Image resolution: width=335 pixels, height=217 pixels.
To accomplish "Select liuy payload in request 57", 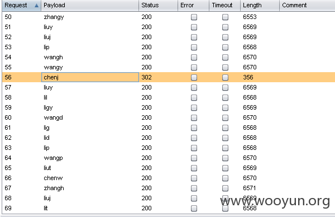I will tap(90, 87).
